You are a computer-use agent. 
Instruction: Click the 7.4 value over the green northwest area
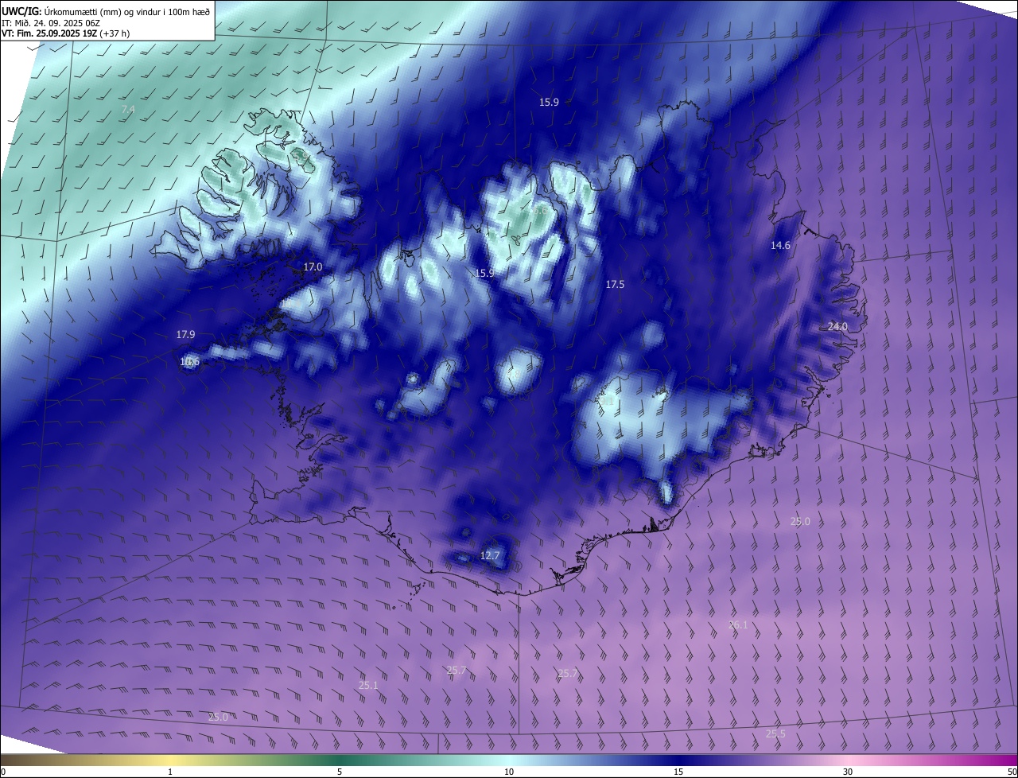pyautogui.click(x=128, y=109)
